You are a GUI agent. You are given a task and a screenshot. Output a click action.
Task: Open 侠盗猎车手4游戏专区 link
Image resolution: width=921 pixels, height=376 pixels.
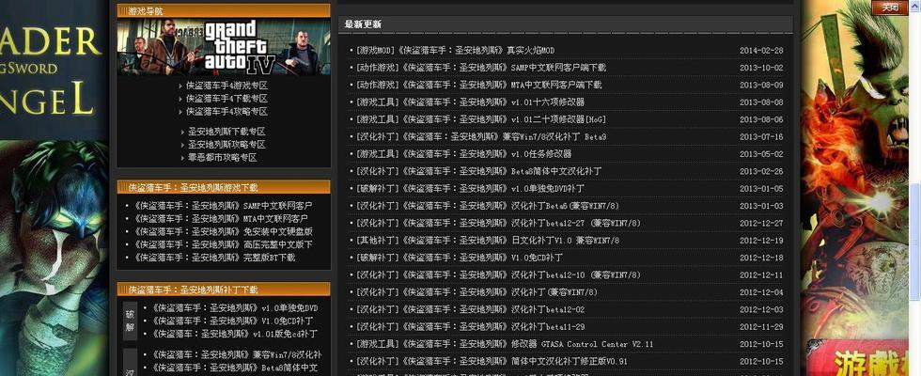point(226,86)
